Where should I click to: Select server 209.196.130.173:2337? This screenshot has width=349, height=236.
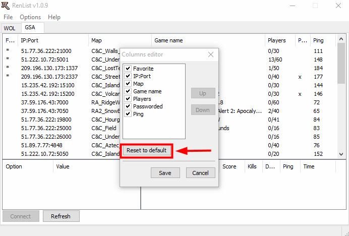[49, 77]
